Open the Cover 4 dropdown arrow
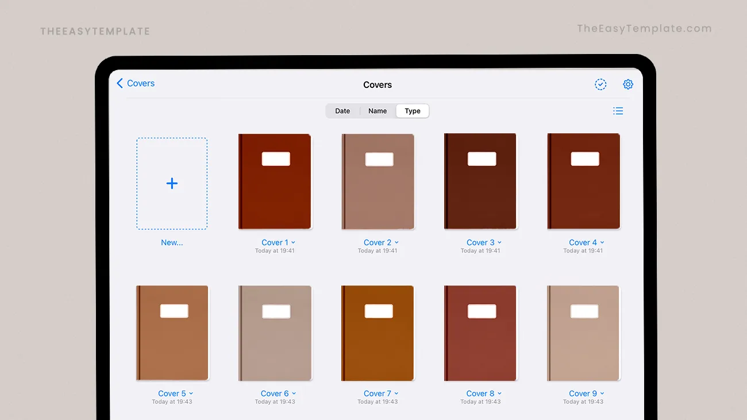Viewport: 747px width, 420px height. pyautogui.click(x=602, y=242)
